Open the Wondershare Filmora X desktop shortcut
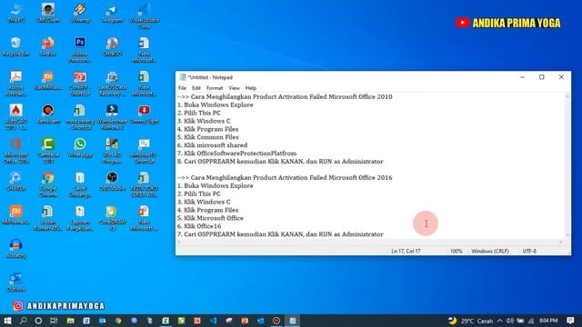Viewport: 582px width, 327px height. click(112, 117)
